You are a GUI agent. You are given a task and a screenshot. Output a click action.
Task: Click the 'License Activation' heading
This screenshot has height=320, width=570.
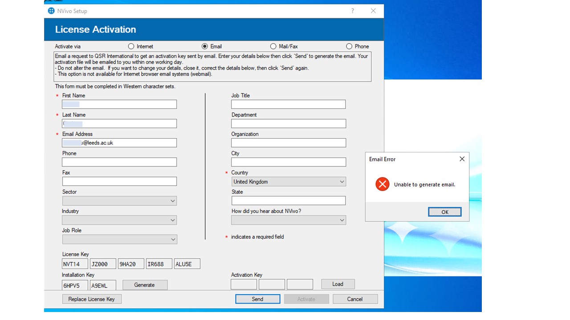(x=95, y=29)
